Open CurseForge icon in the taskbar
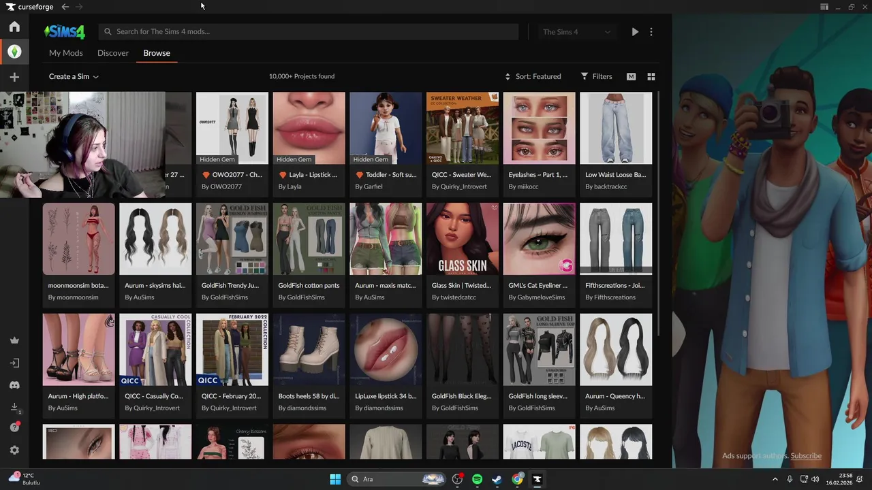Screen dimensions: 872x490 point(538,479)
